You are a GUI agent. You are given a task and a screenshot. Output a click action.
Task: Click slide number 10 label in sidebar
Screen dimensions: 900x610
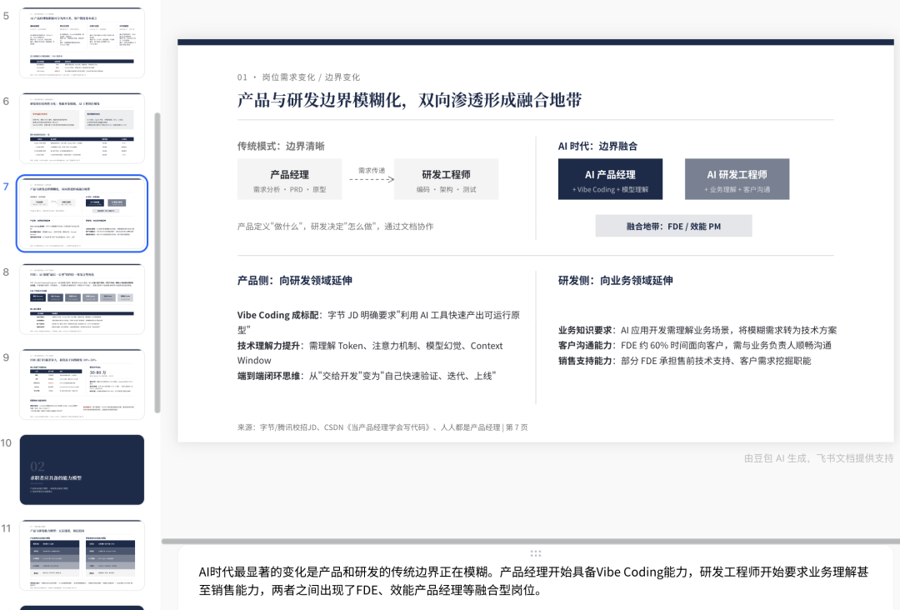pos(6,442)
